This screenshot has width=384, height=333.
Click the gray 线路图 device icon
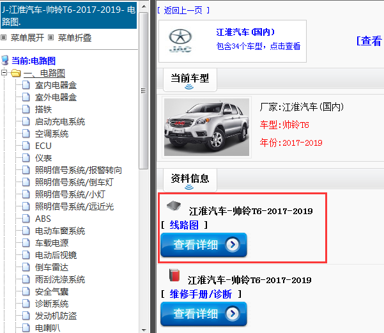click(x=174, y=206)
